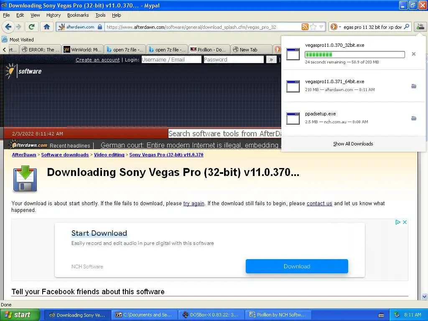The image size is (428, 321).
Task: Open the File menu
Action: (6, 15)
